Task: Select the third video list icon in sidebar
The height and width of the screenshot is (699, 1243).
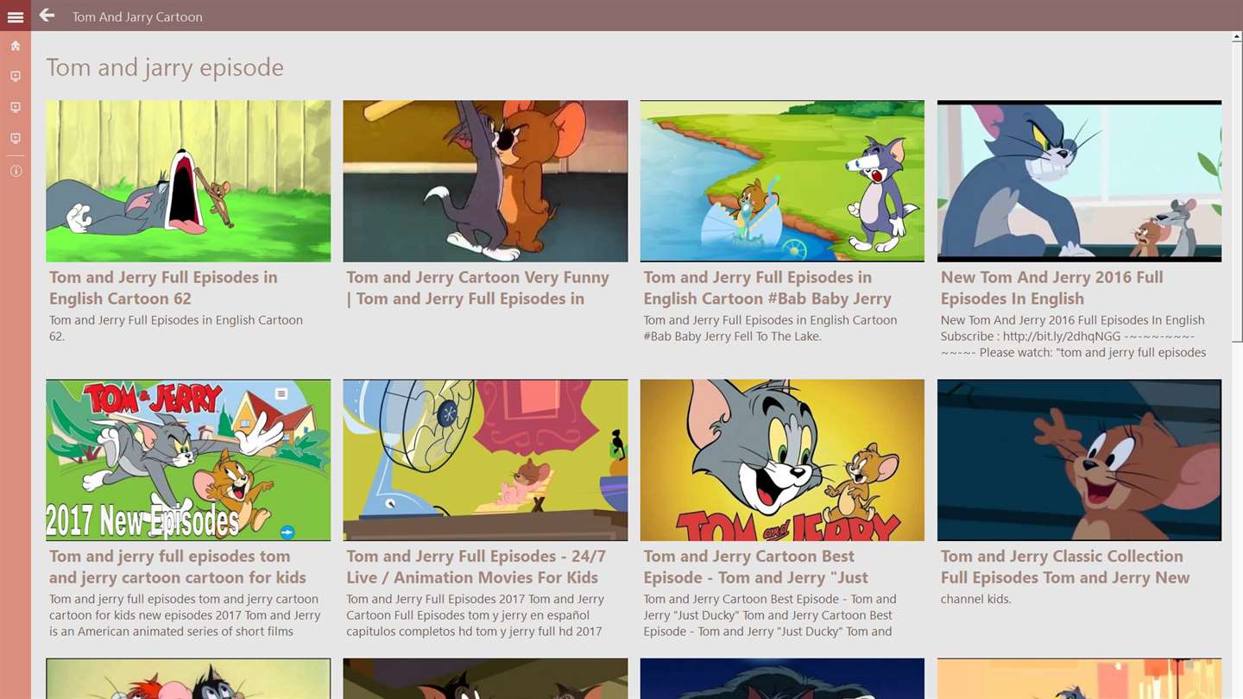Action: (16, 139)
